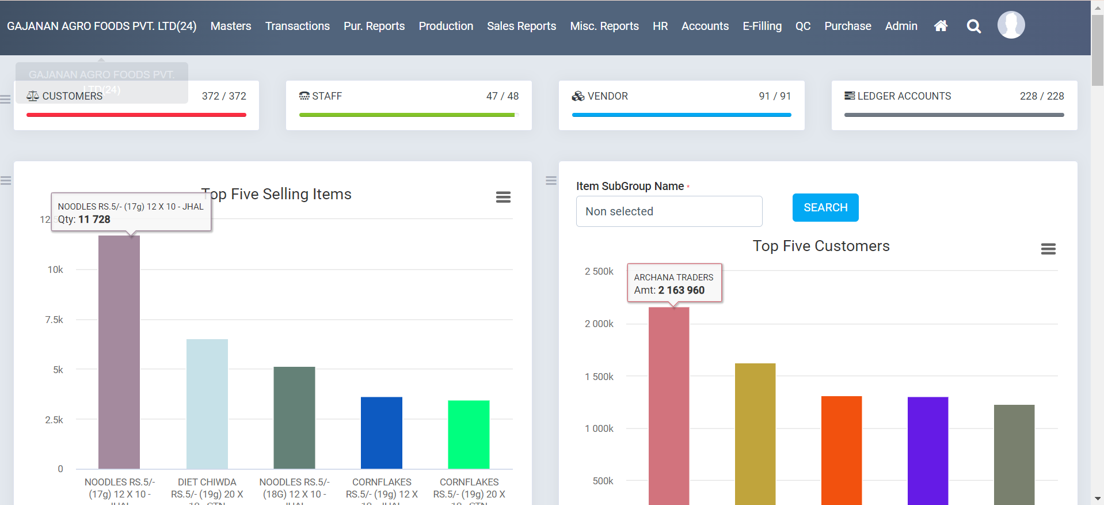Open search via magnifier icon
Image resolution: width=1104 pixels, height=505 pixels.
[973, 26]
